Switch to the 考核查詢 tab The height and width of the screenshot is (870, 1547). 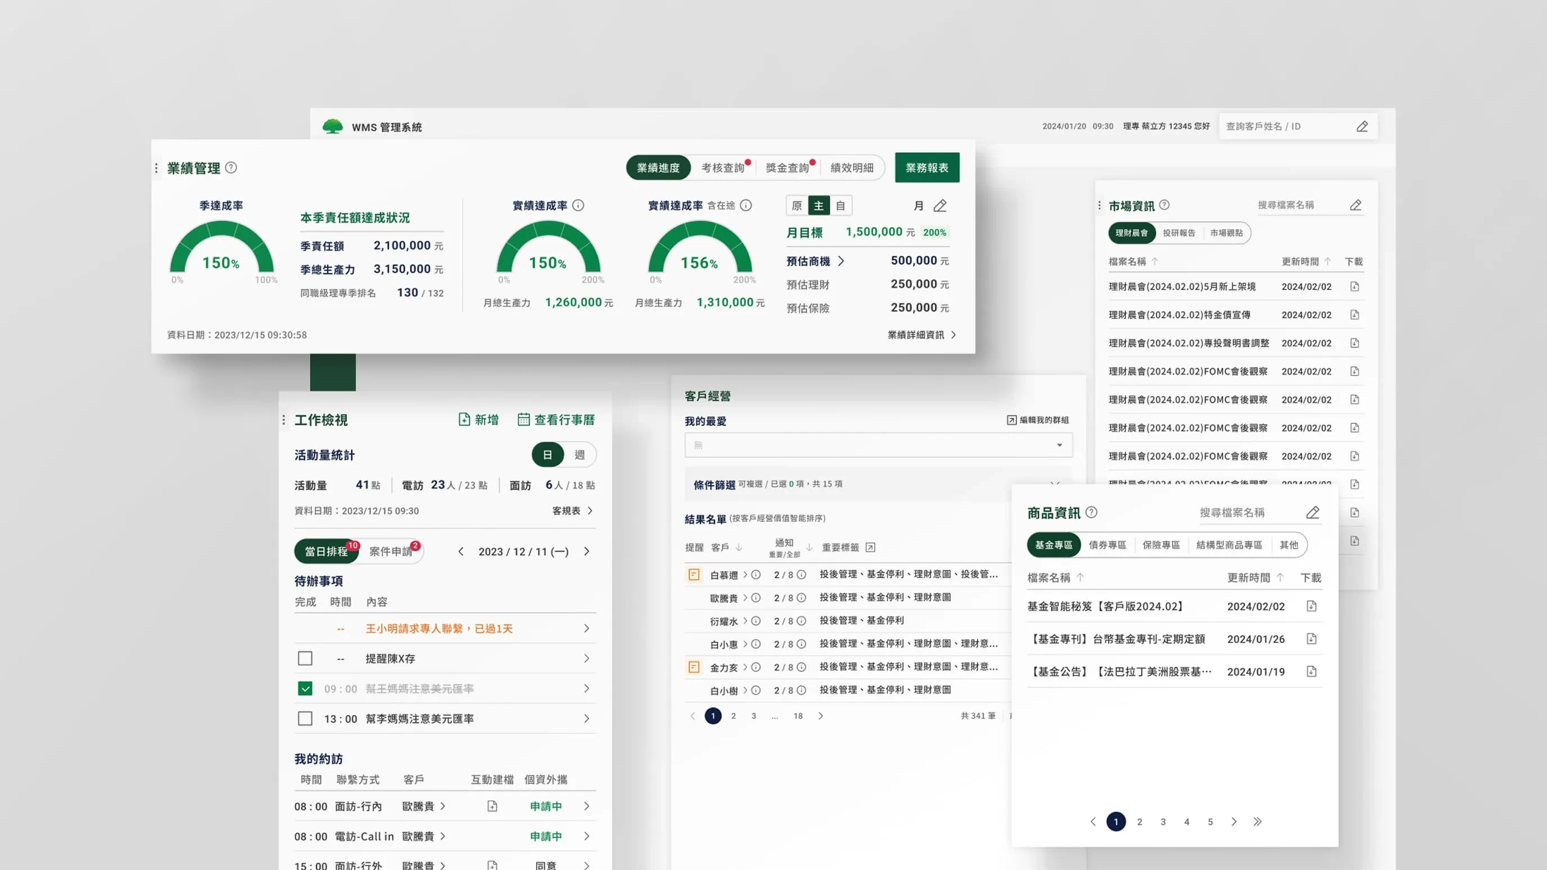pos(722,167)
